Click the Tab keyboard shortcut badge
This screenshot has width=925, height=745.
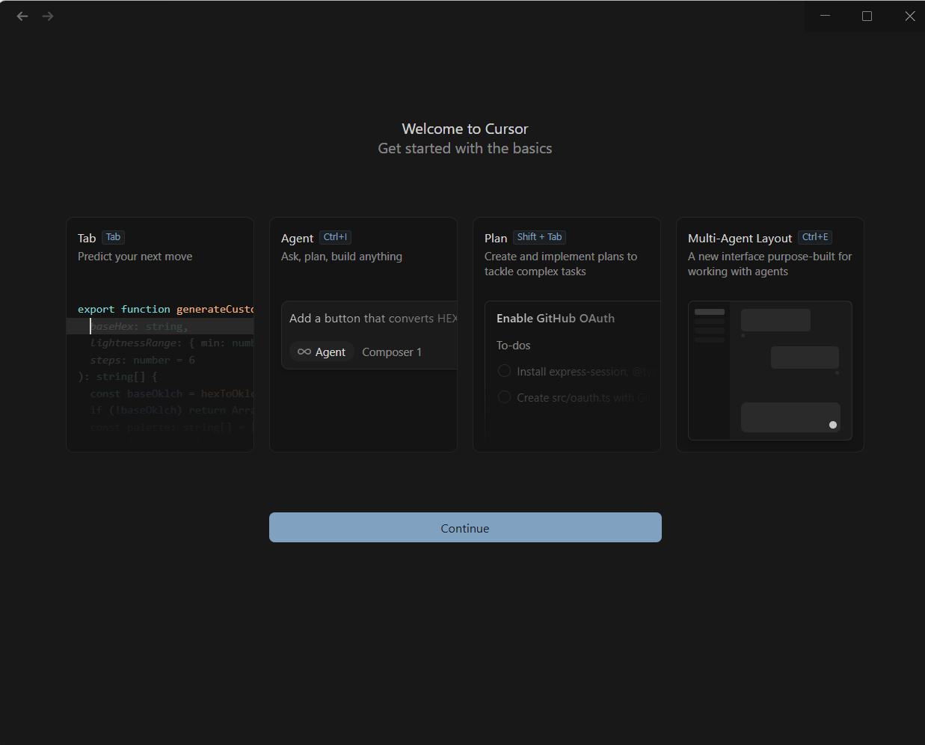[x=113, y=237]
